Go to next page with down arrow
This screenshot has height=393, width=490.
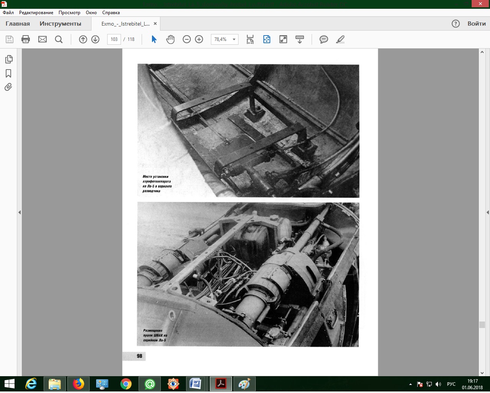95,39
